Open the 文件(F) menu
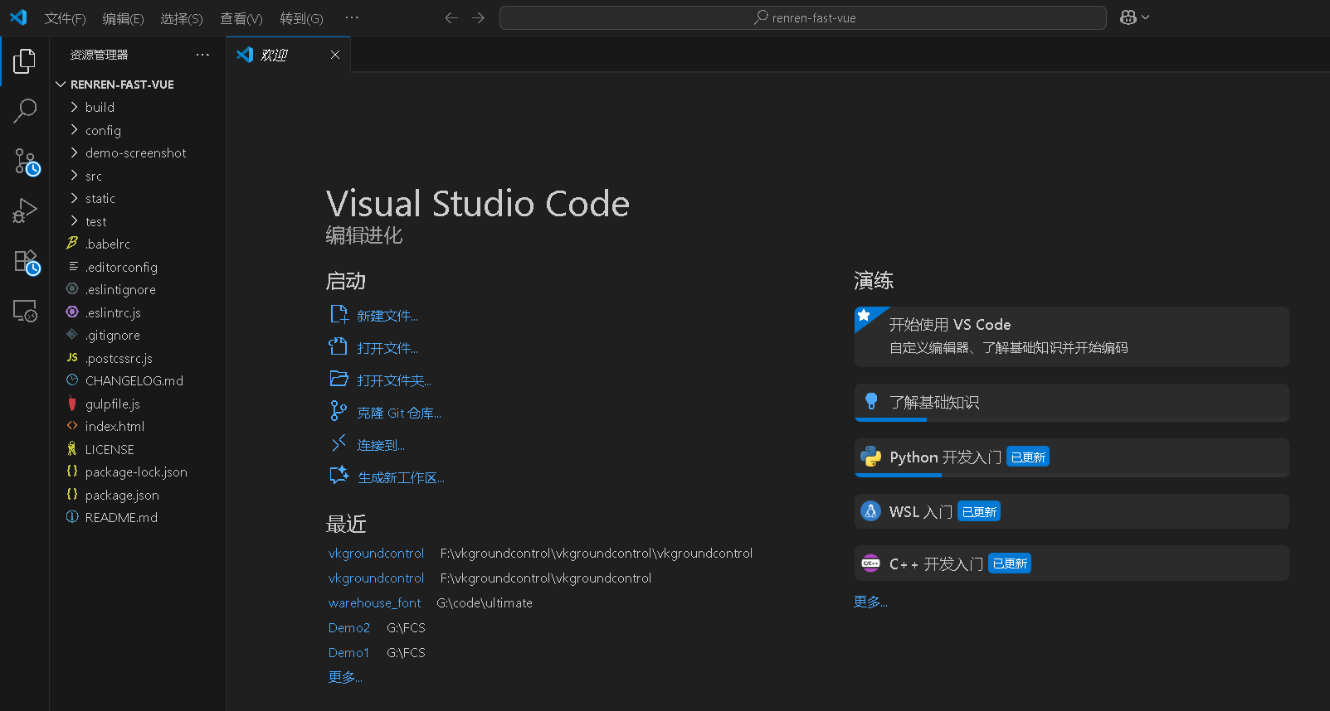Viewport: 1330px width, 711px height. click(65, 18)
